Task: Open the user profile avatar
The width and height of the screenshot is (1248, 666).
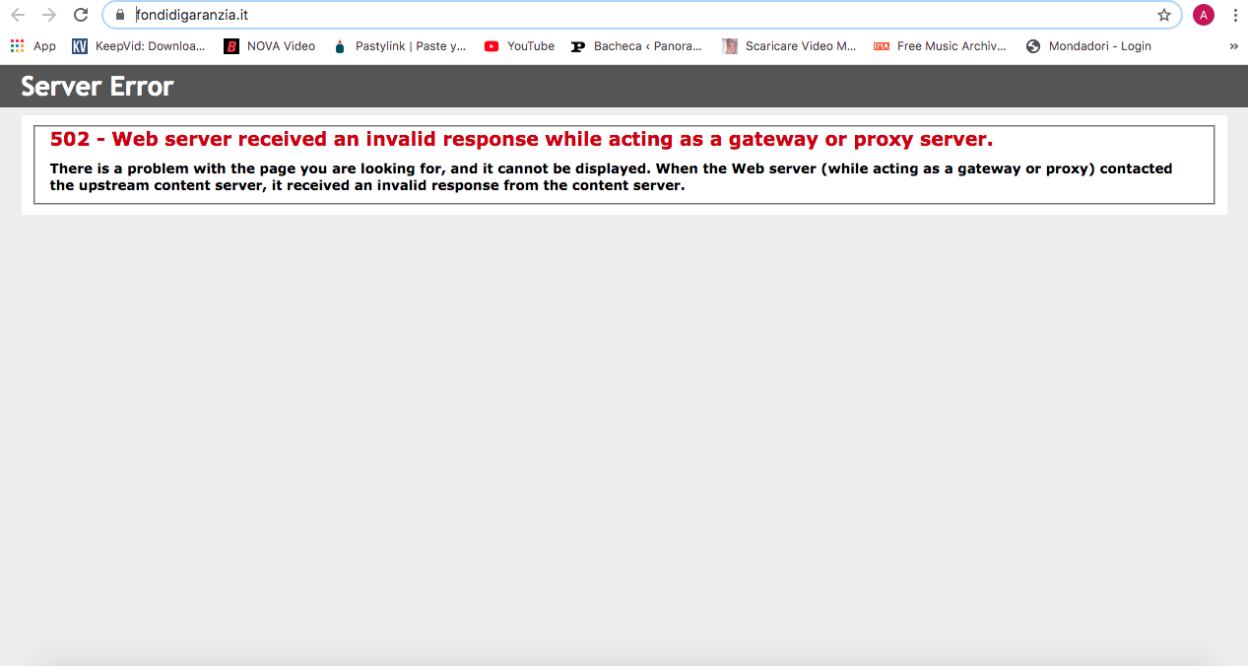Action: click(1203, 15)
